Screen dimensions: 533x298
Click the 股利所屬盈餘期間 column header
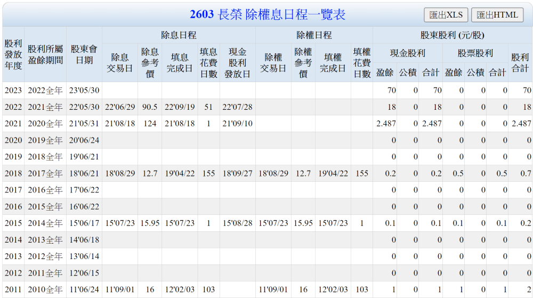click(x=45, y=54)
